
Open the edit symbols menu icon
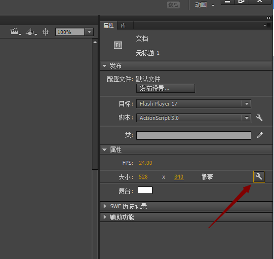[x=31, y=32]
